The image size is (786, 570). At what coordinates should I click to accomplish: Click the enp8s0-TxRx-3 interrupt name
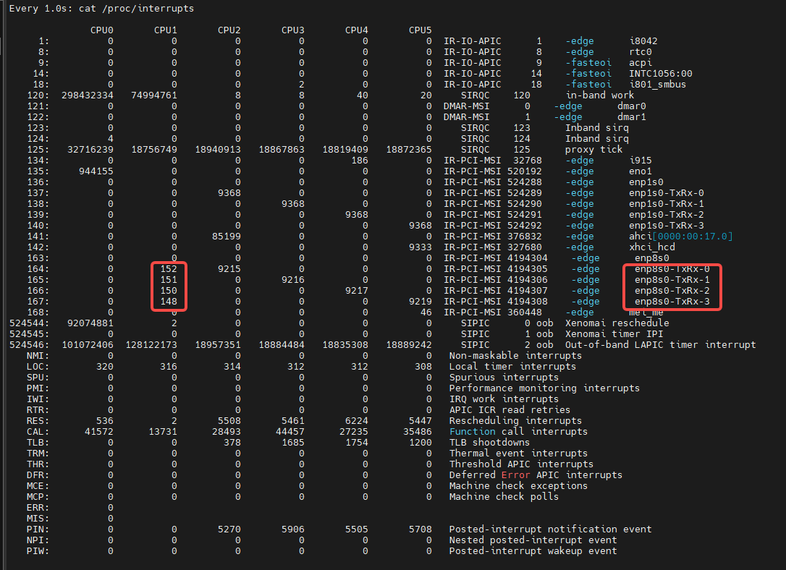coord(672,302)
